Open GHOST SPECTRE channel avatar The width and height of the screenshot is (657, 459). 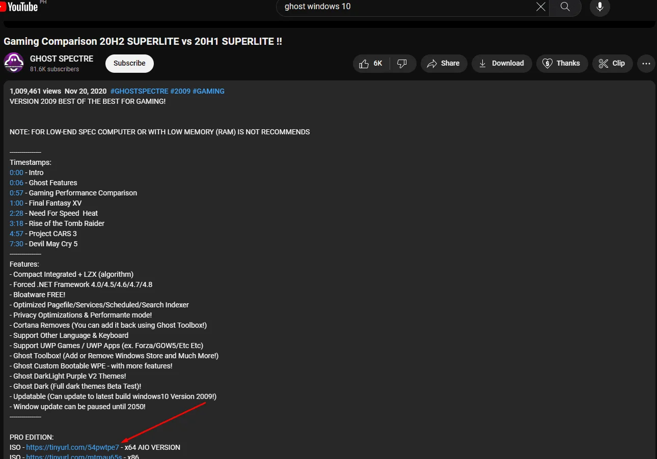[14, 63]
